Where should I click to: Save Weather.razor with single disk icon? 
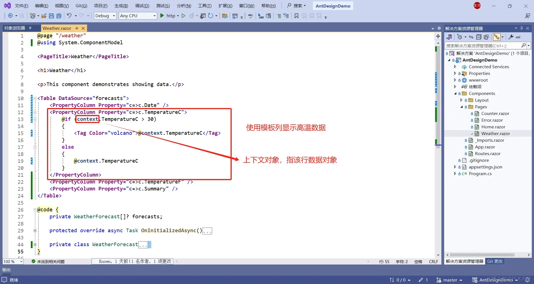51,16
